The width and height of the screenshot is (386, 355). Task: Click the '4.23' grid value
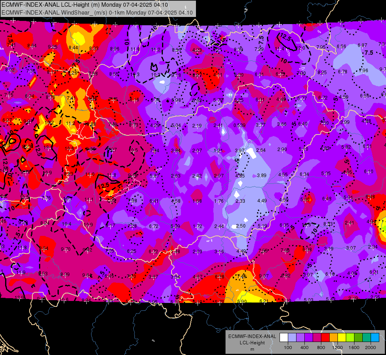197,50
